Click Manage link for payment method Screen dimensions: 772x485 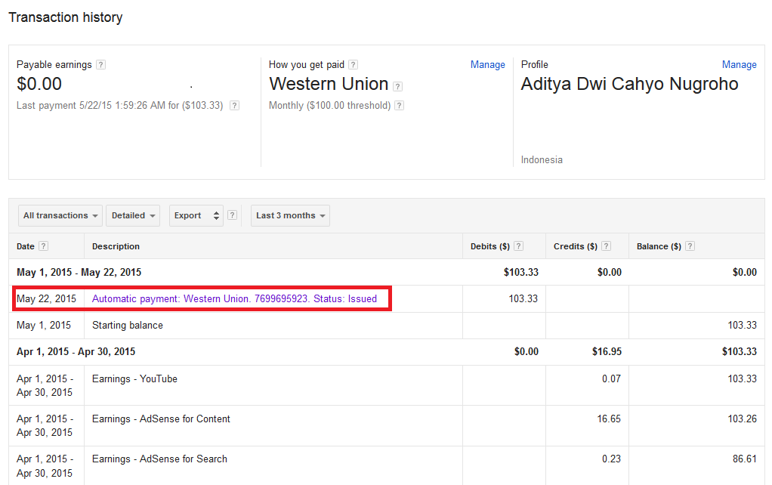pos(487,65)
